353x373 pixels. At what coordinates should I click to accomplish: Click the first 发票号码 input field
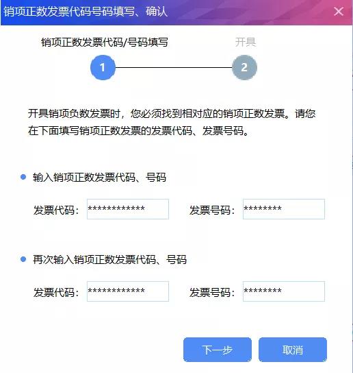click(284, 209)
